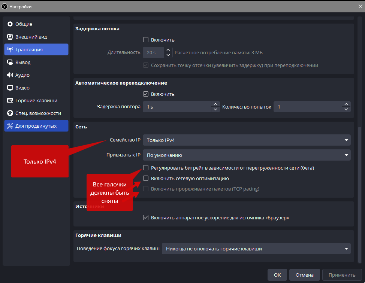Click the Длительность 20 s field
Image resolution: width=365 pixels, height=283 pixels.
[153, 52]
